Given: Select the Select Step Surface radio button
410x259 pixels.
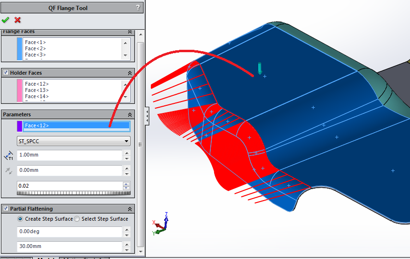Looking at the screenshot, I should (77, 219).
